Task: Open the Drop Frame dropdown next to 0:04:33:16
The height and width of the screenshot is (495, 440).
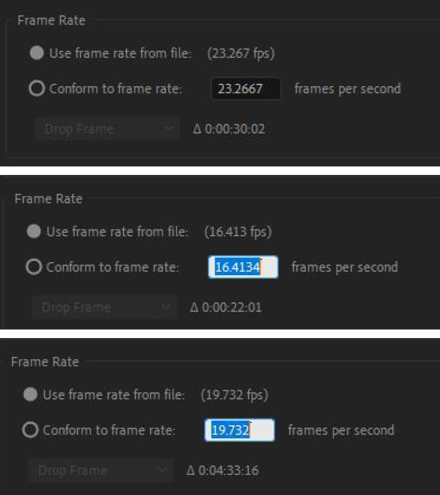Action: (101, 471)
